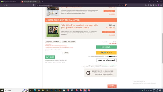The image size is (163, 92).
Task: Launch Microsoft Edge from the taskbar
Action: (x=35, y=90)
